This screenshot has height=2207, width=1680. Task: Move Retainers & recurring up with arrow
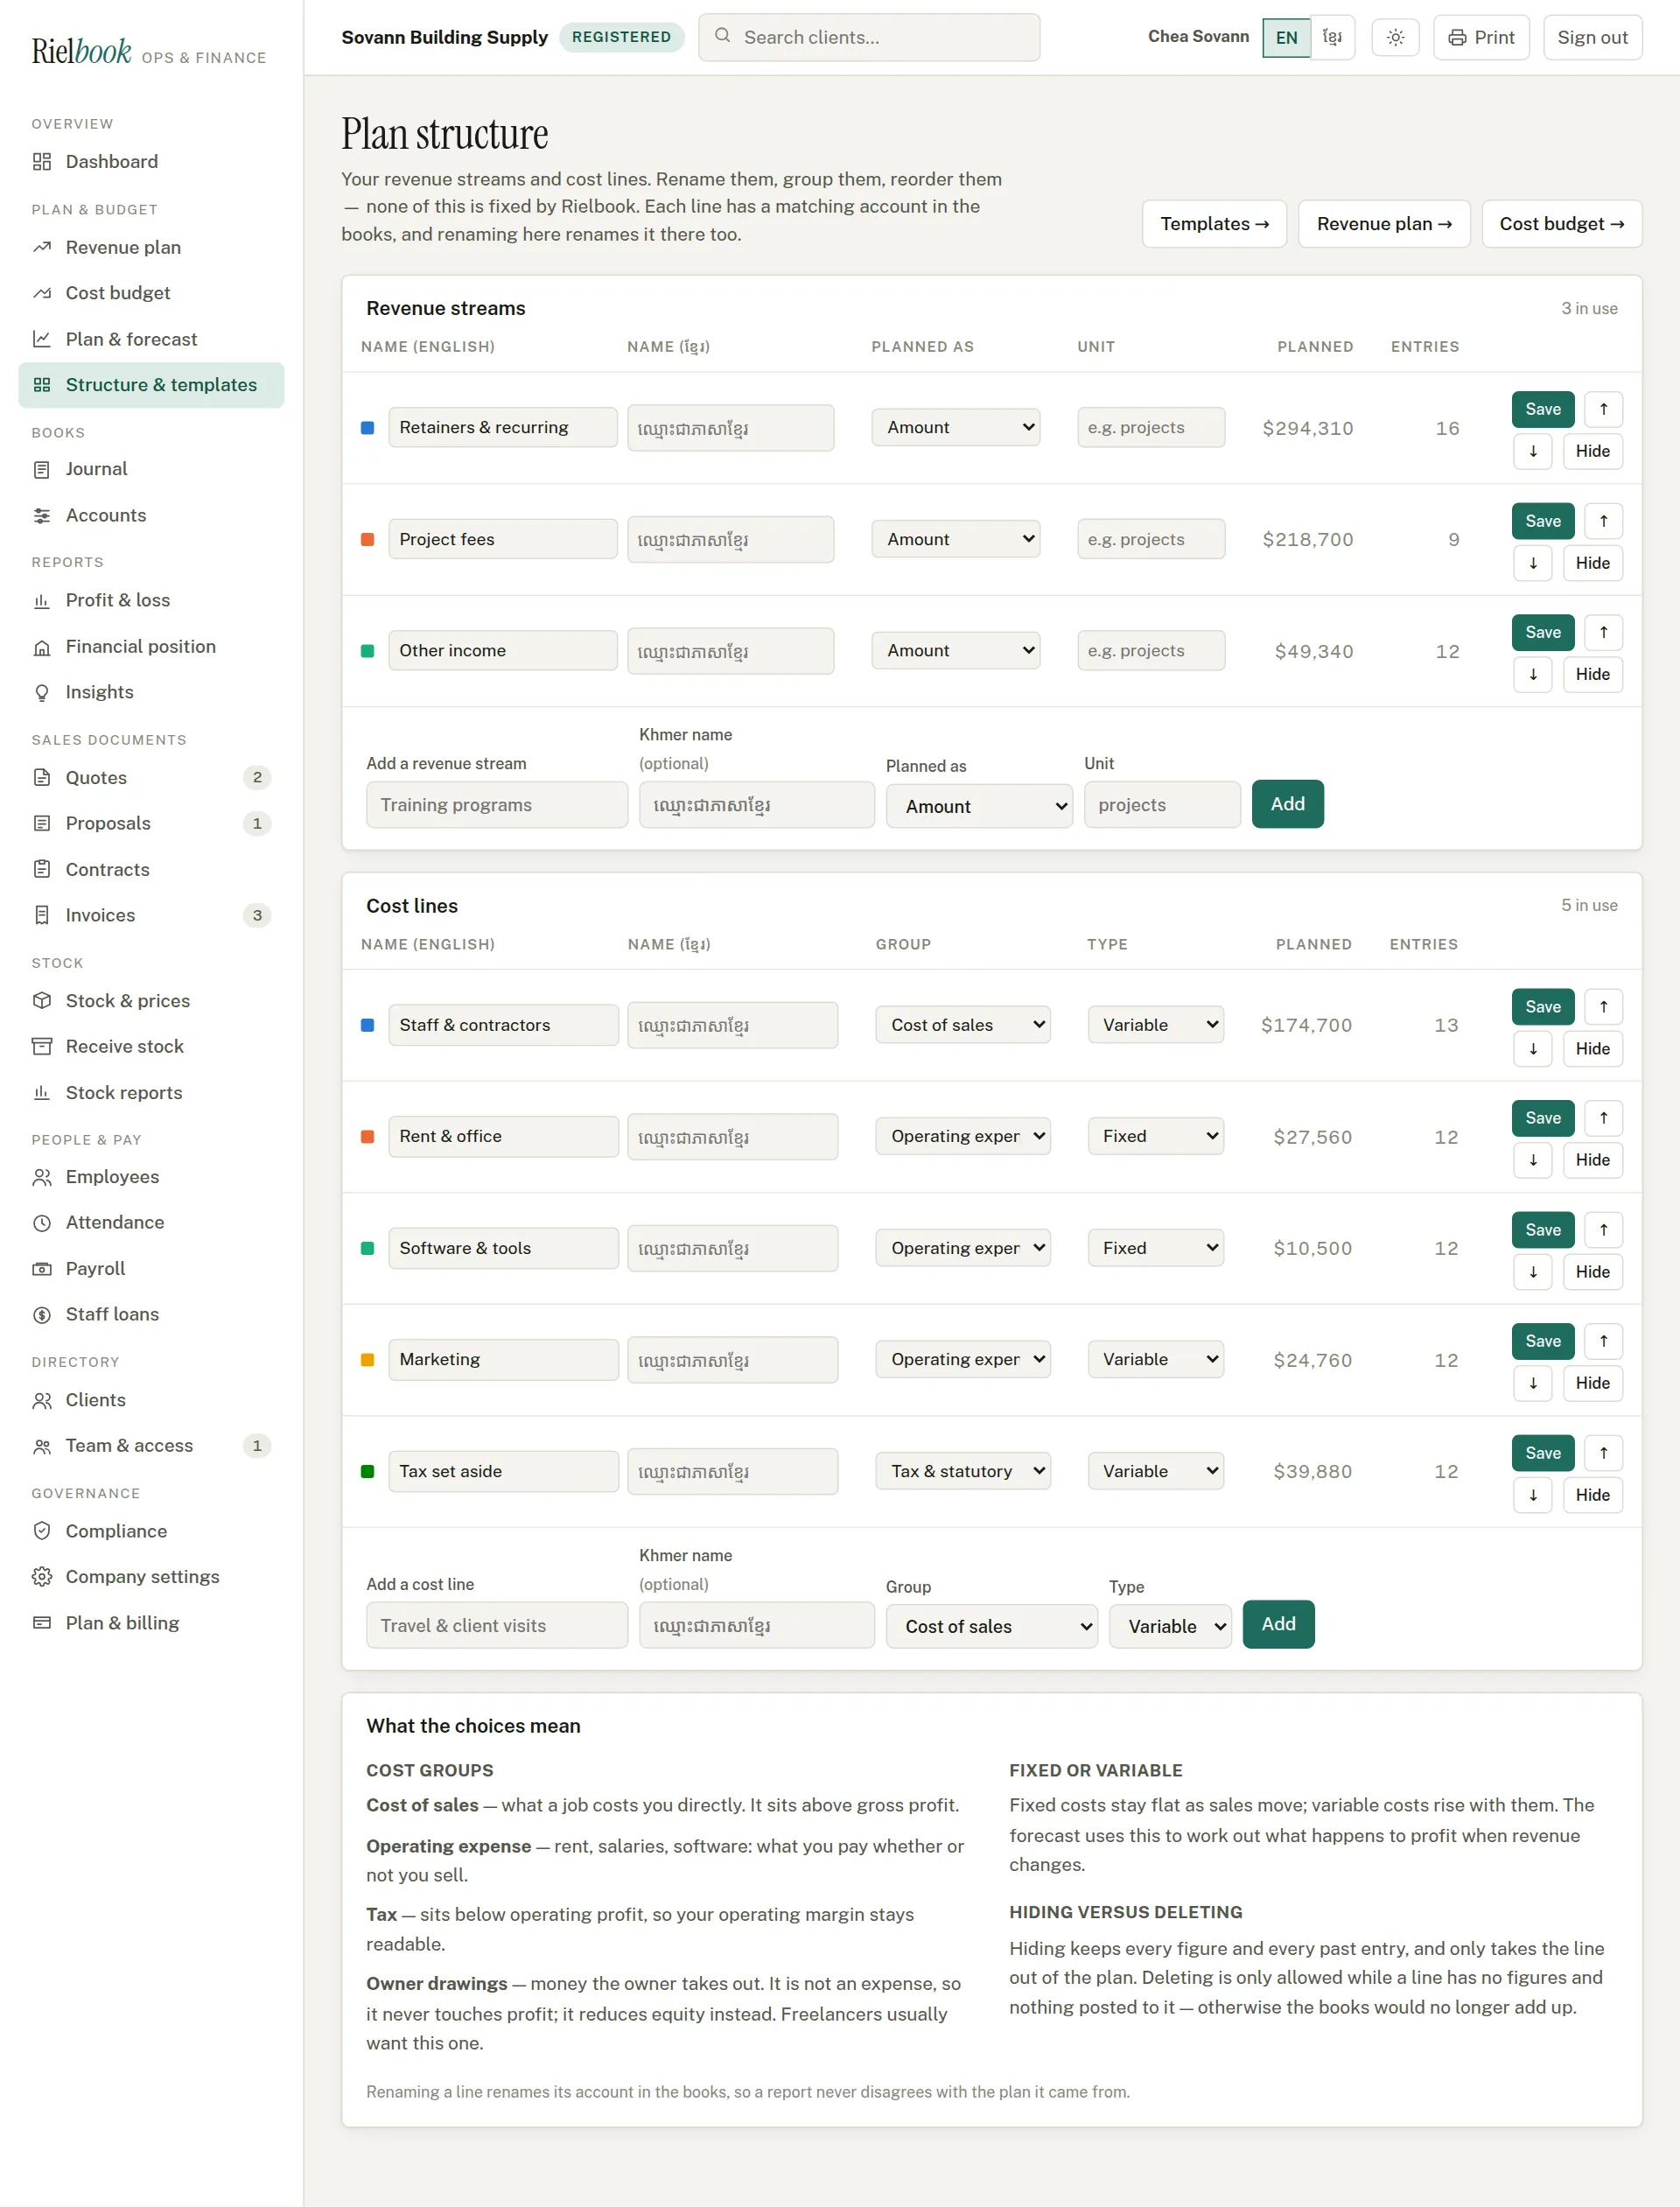1603,409
